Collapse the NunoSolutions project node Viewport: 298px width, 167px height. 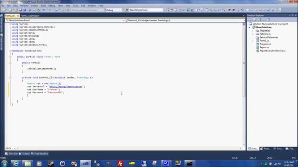tap(250, 27)
